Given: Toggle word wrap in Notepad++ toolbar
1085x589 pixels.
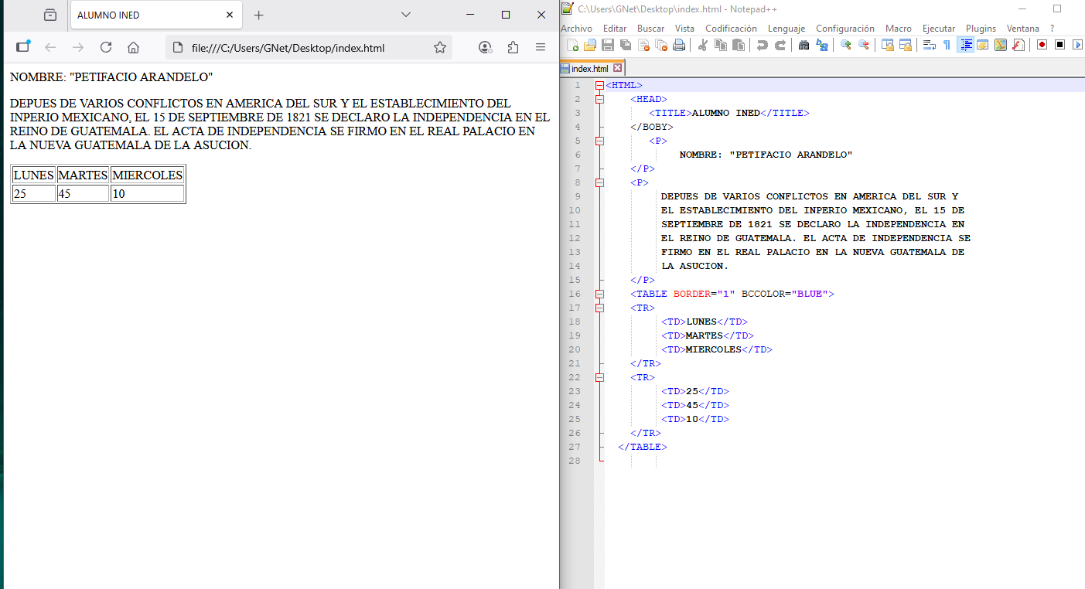Looking at the screenshot, I should point(929,45).
